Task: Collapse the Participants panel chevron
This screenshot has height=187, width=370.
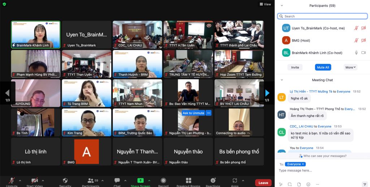Action: coord(281,5)
